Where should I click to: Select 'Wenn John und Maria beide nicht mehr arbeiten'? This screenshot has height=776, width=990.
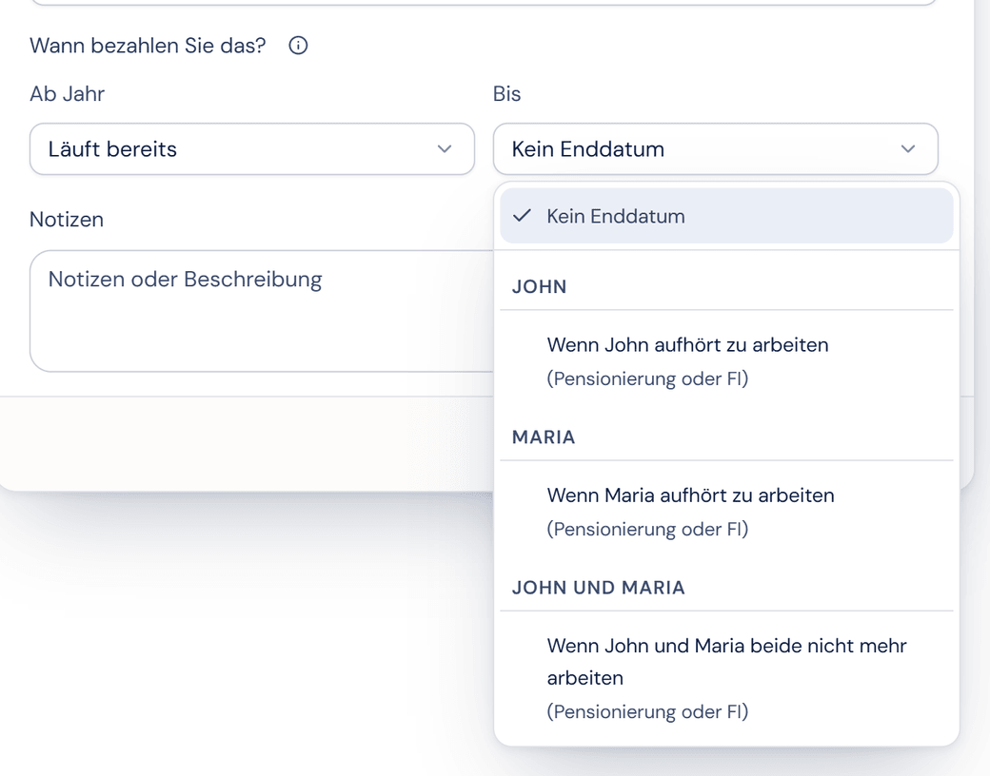point(726,678)
